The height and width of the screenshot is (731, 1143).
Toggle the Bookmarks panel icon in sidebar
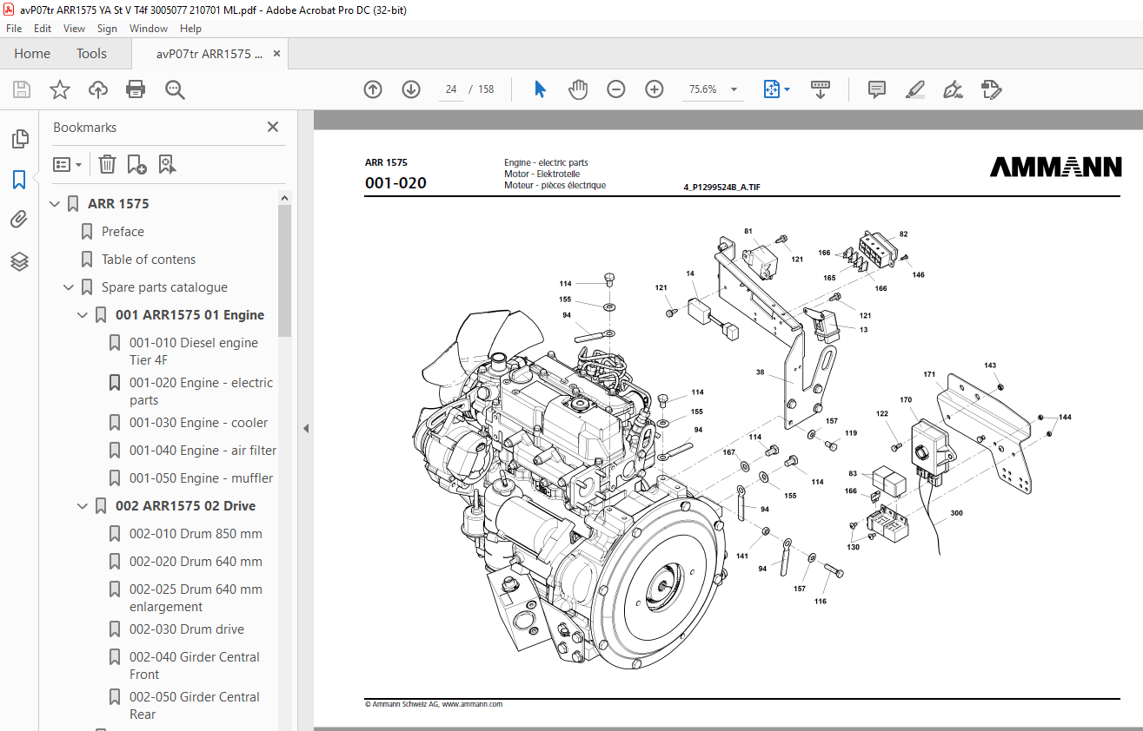[19, 180]
